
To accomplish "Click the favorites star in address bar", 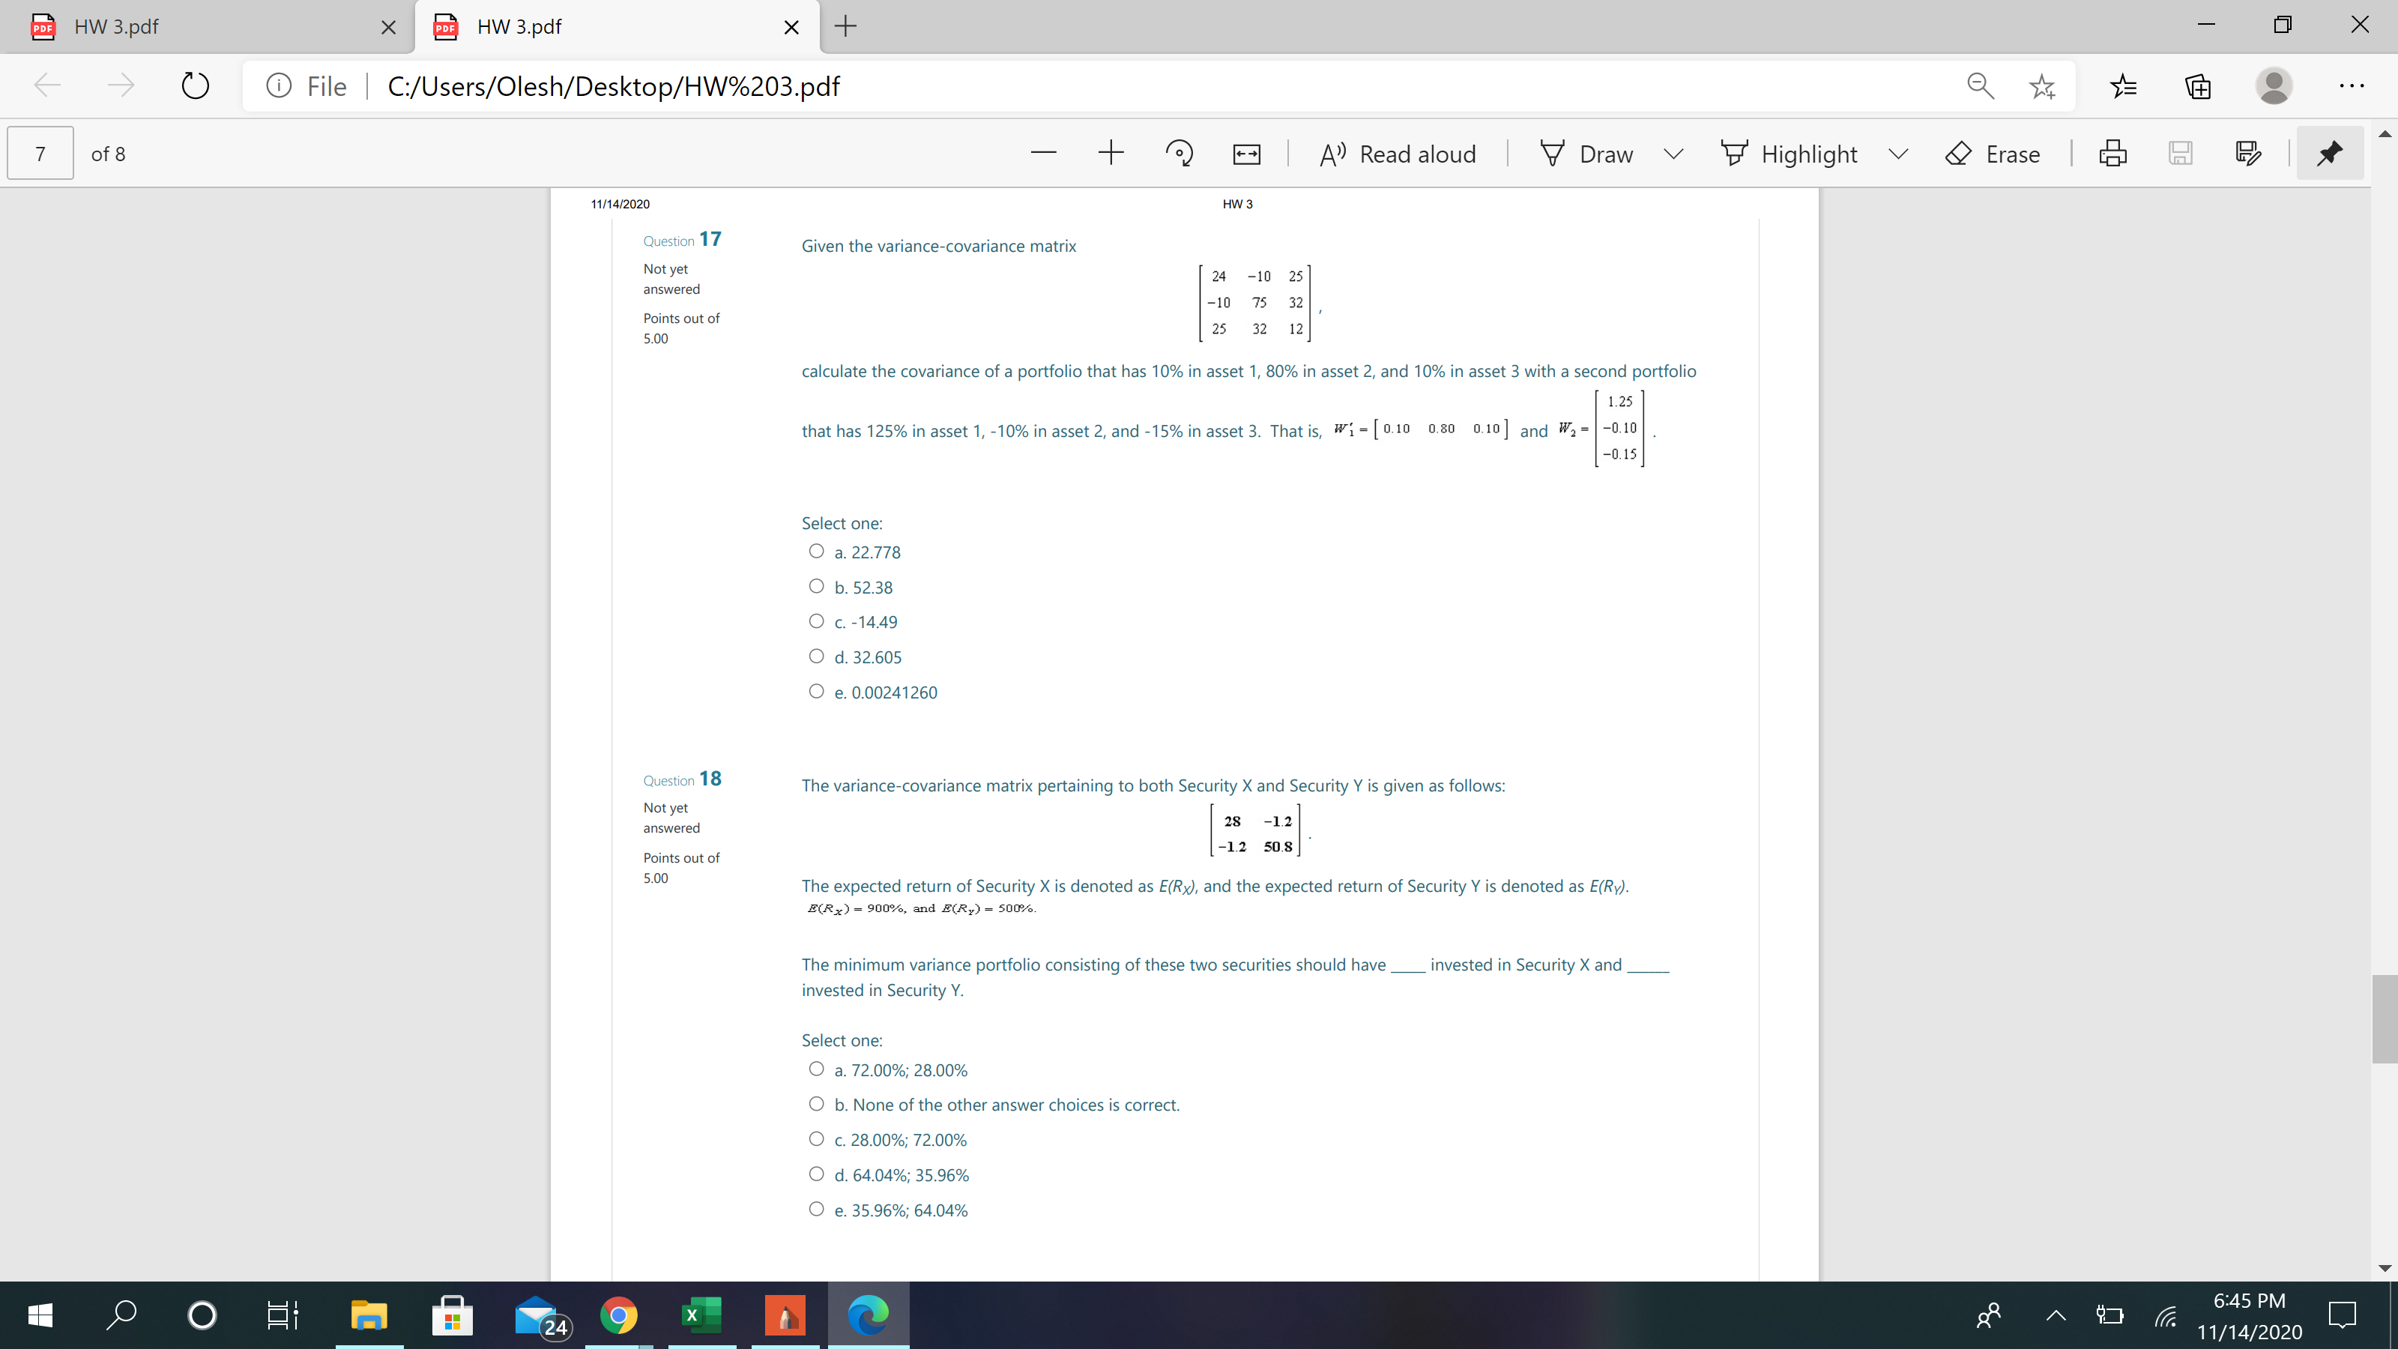I will point(2041,85).
